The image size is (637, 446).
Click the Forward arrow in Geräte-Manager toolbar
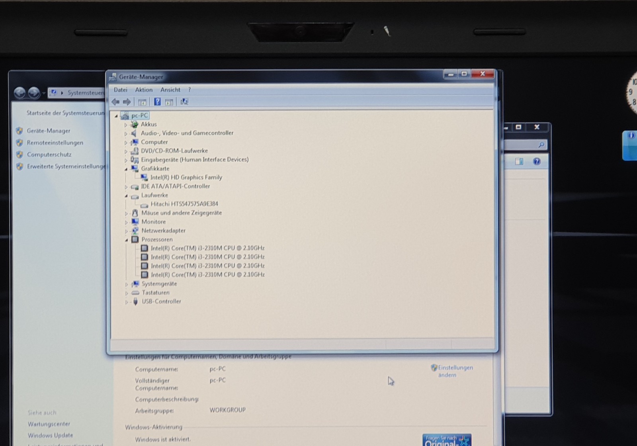[127, 102]
